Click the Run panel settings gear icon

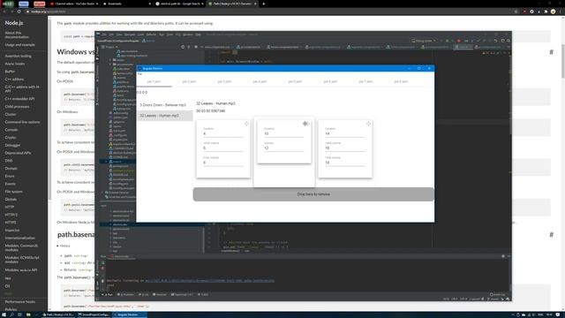[503, 256]
